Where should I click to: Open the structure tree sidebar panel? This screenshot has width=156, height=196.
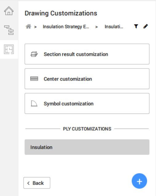(x=9, y=30)
